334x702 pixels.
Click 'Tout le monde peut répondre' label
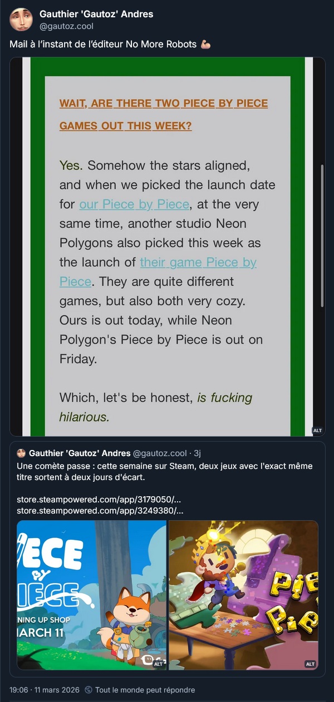pyautogui.click(x=145, y=690)
